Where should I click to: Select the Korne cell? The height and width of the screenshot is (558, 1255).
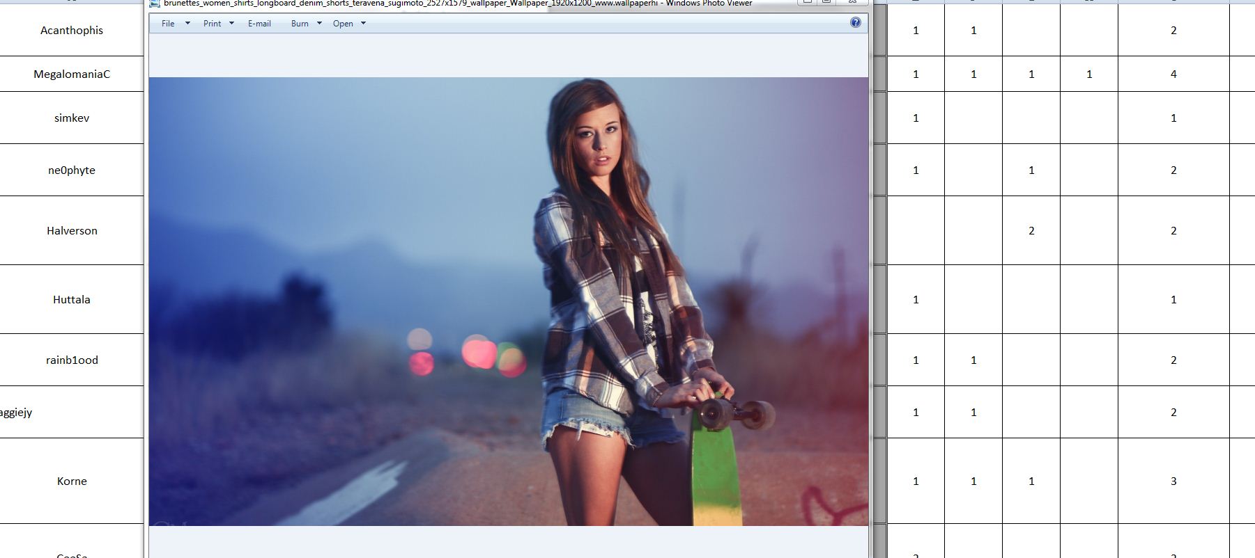72,481
